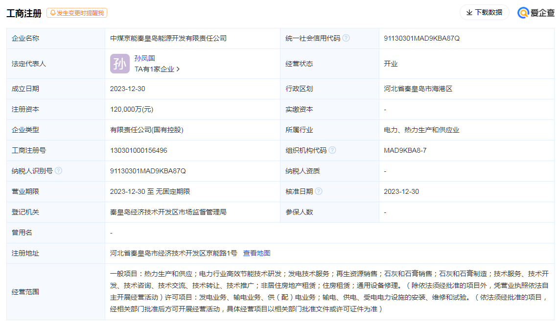The width and height of the screenshot is (558, 328).
Task: Click approval date value beside 核准日期
Action: (401, 192)
